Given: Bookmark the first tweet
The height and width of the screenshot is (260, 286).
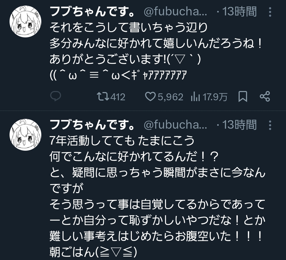Looking at the screenshot, I should [243, 96].
